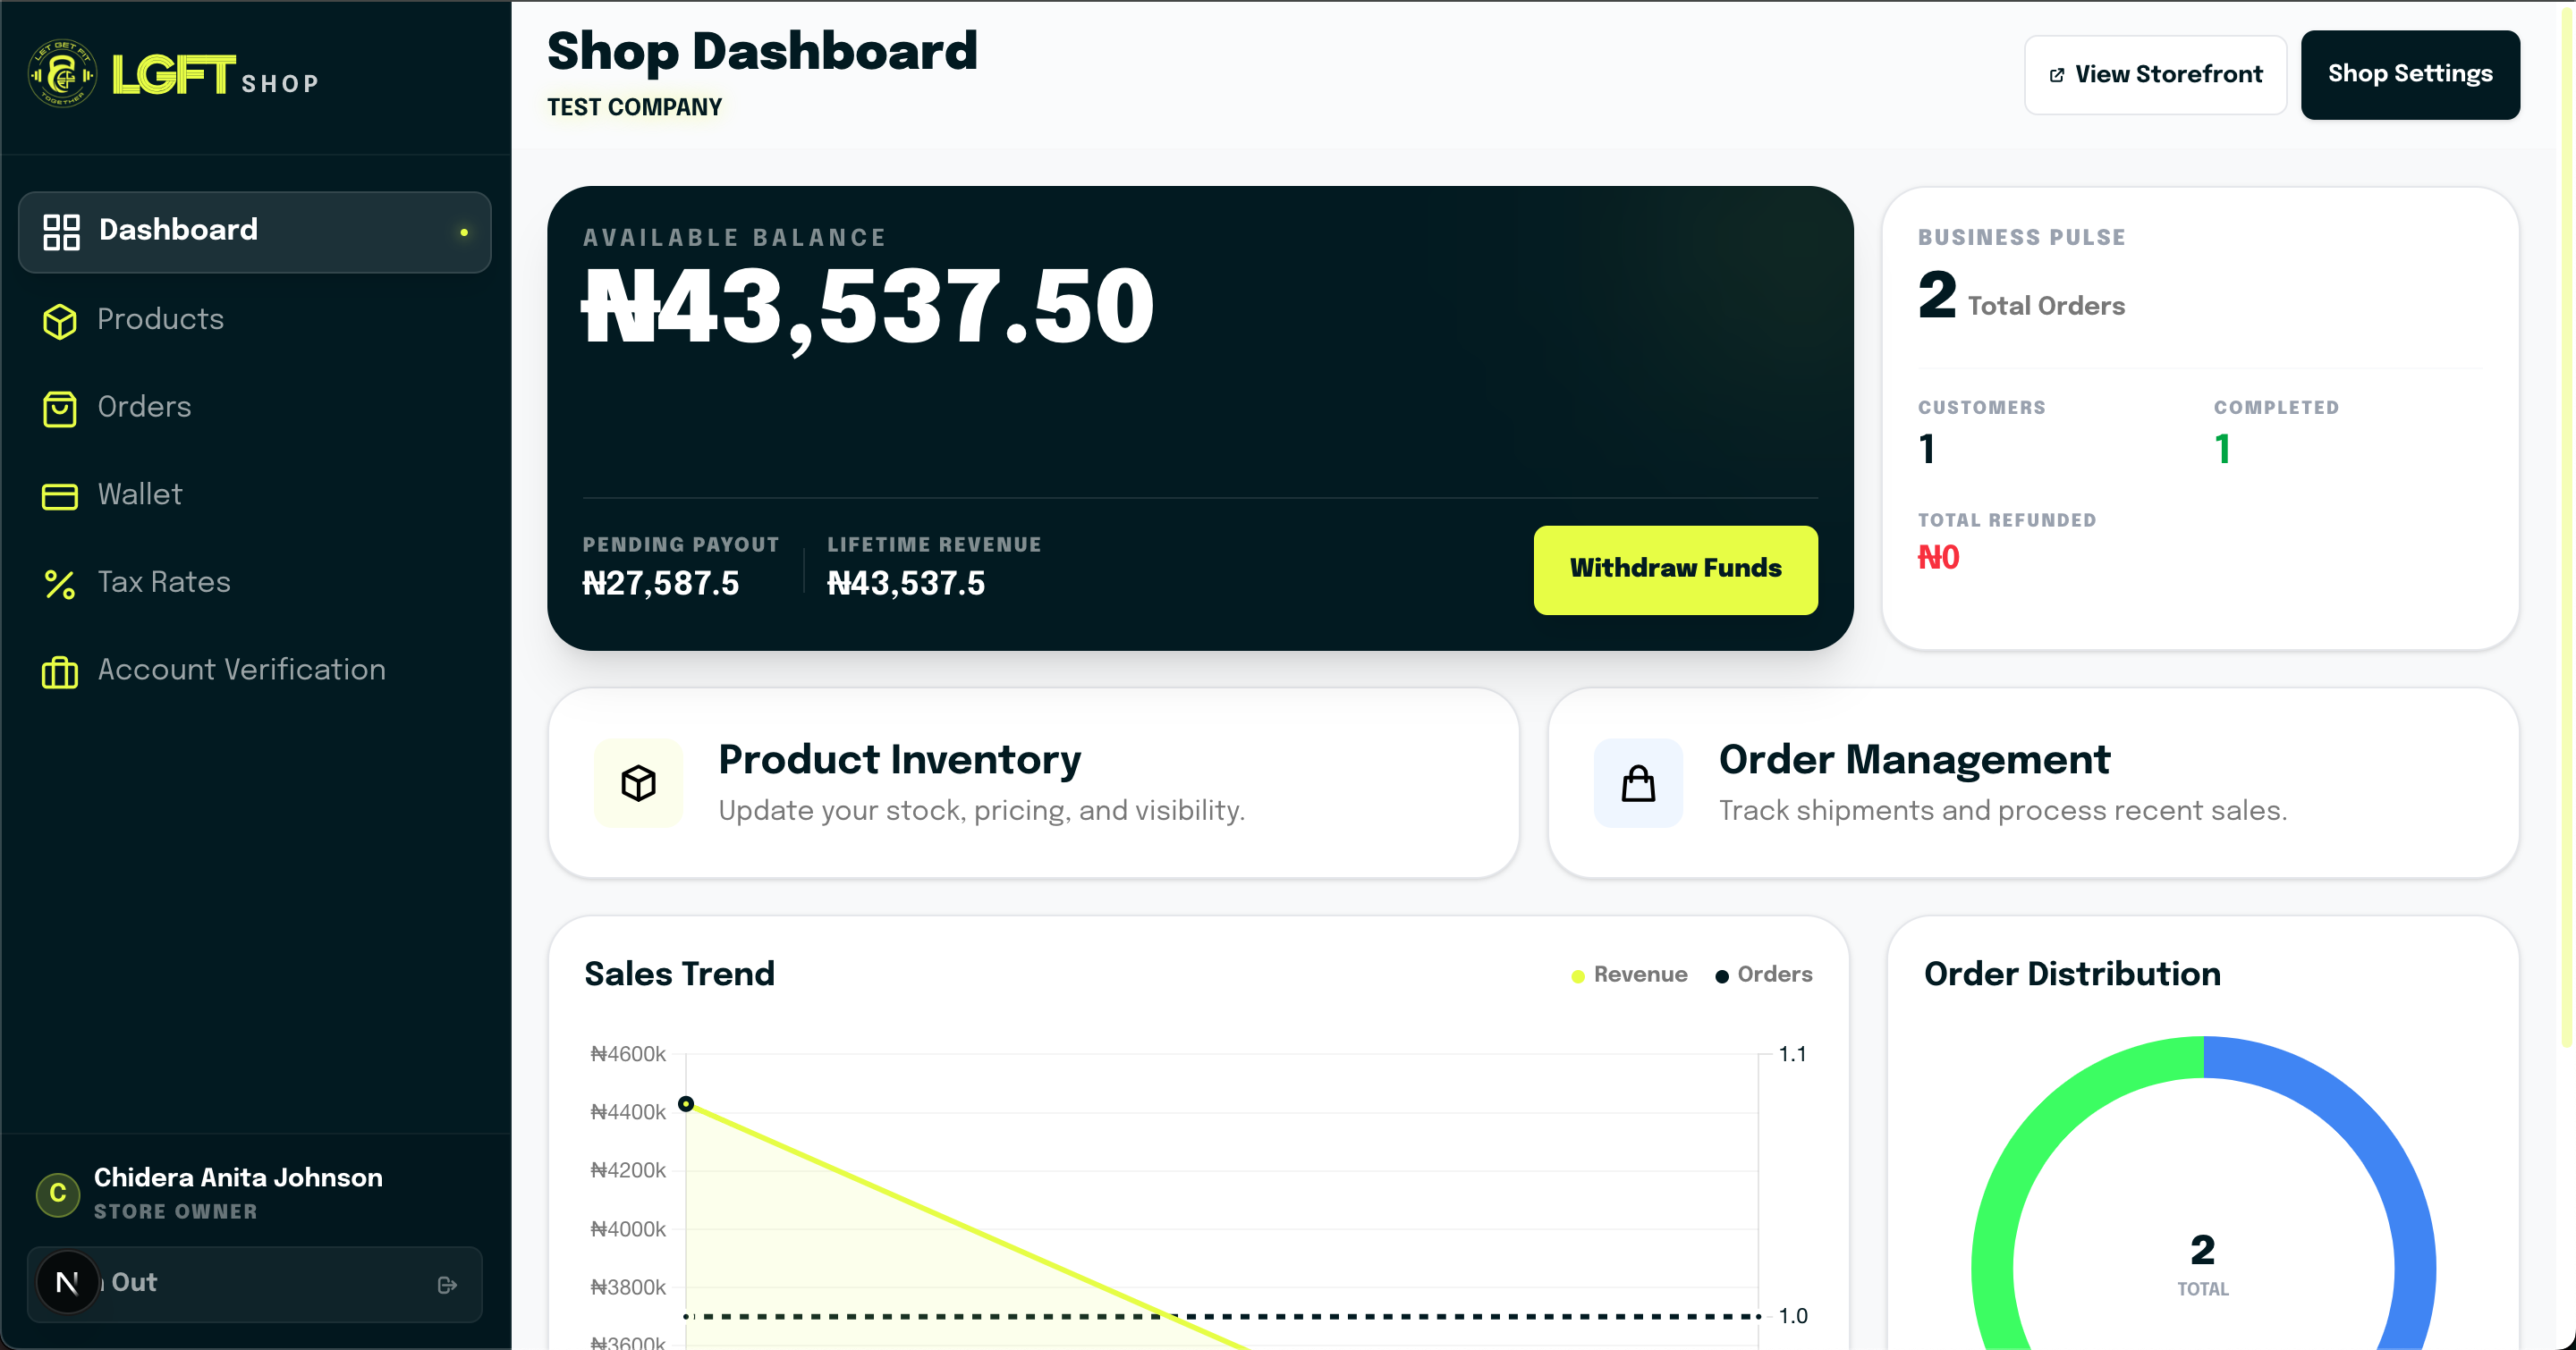This screenshot has width=2576, height=1350.
Task: Click the TEST COMPANY subtitle
Action: coord(634,107)
